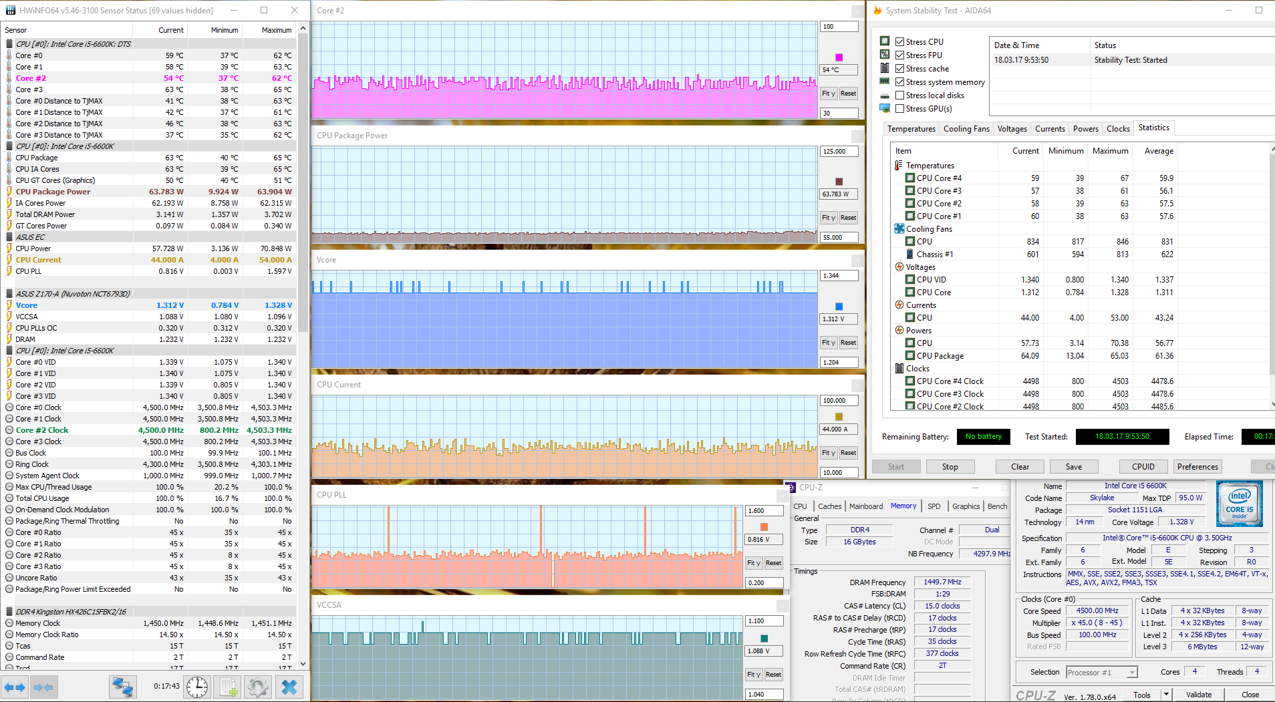1275x702 pixels.
Task: Uncheck the Stress CPU checkbox
Action: point(899,41)
